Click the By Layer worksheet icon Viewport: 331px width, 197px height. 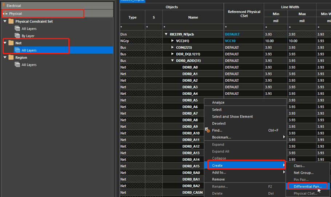[x=17, y=36]
